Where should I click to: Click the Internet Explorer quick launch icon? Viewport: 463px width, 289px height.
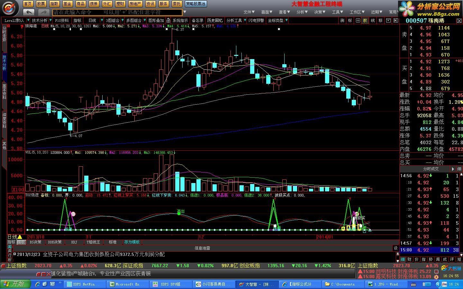pos(38,284)
